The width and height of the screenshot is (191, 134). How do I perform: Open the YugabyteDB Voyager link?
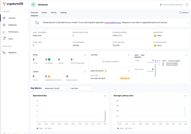[113, 23]
